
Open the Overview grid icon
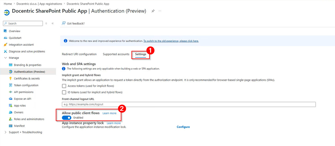[x=5, y=31]
